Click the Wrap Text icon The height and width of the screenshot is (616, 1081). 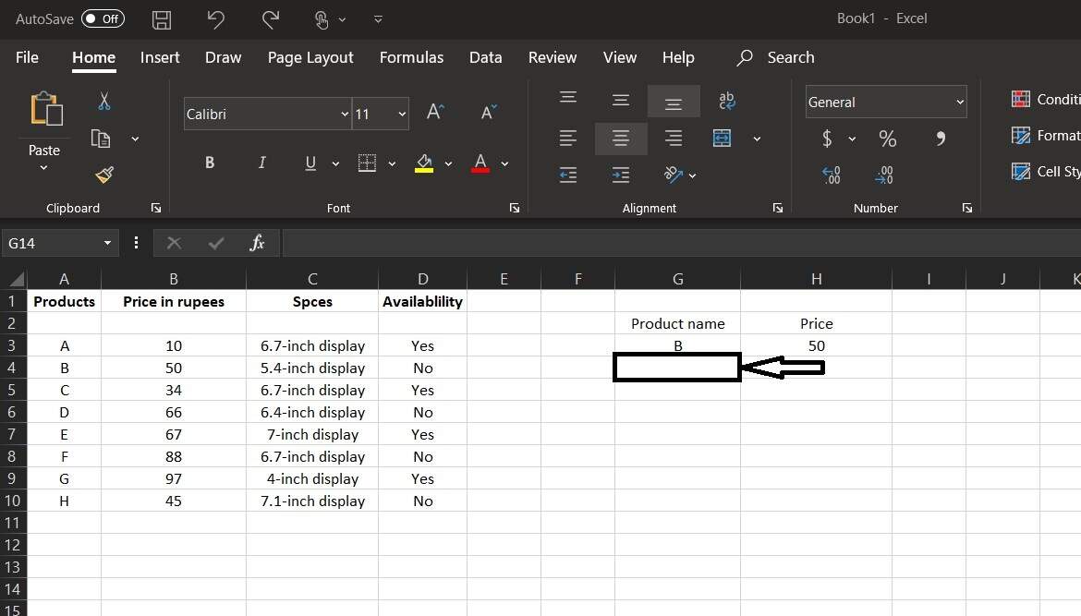727,101
